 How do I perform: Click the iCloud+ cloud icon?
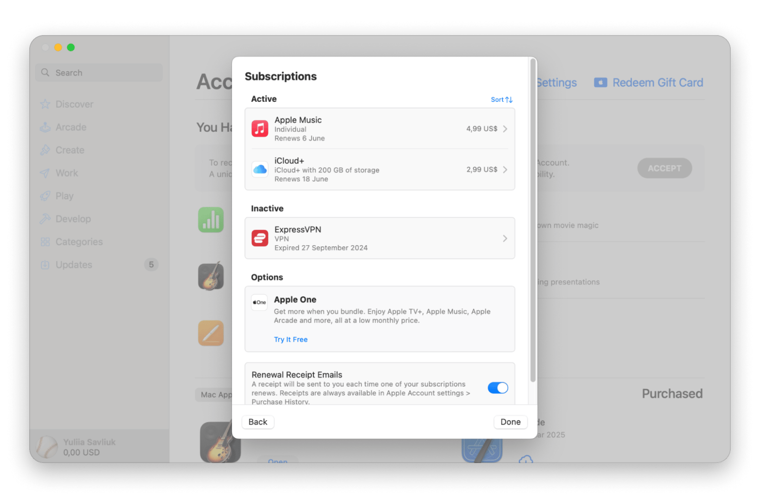pyautogui.click(x=260, y=170)
